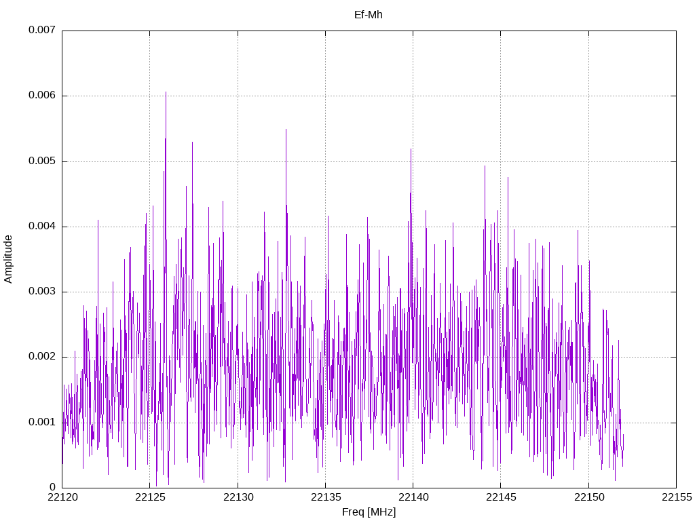Screen dimensions: 695x521
Task: Click the plot title Ef-Mh
Action: [368, 15]
